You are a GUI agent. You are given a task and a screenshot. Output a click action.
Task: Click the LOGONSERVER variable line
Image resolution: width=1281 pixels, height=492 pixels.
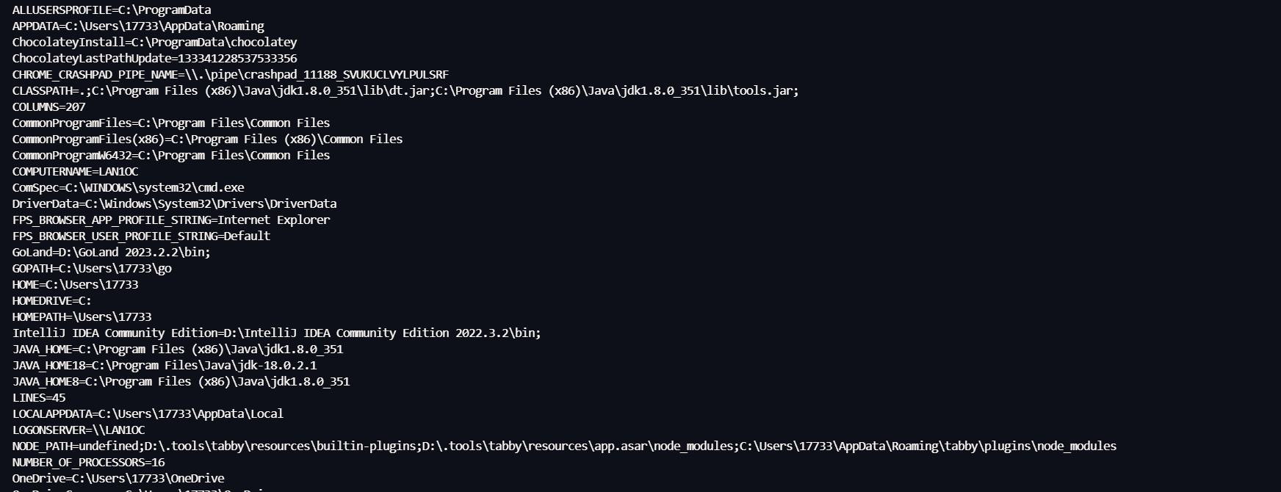point(79,430)
